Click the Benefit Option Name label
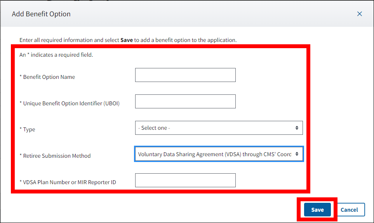This screenshot has height=223, width=374. pos(49,77)
